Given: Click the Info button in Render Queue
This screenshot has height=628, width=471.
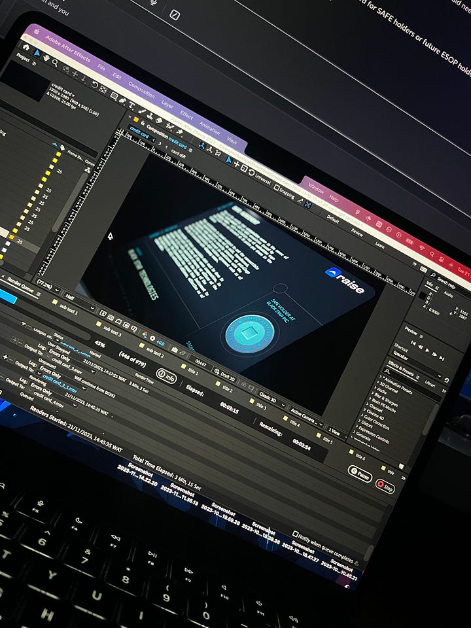Looking at the screenshot, I should pyautogui.click(x=167, y=376).
